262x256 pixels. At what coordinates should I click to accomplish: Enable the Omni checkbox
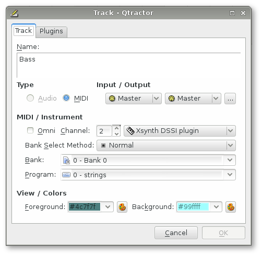(30, 130)
